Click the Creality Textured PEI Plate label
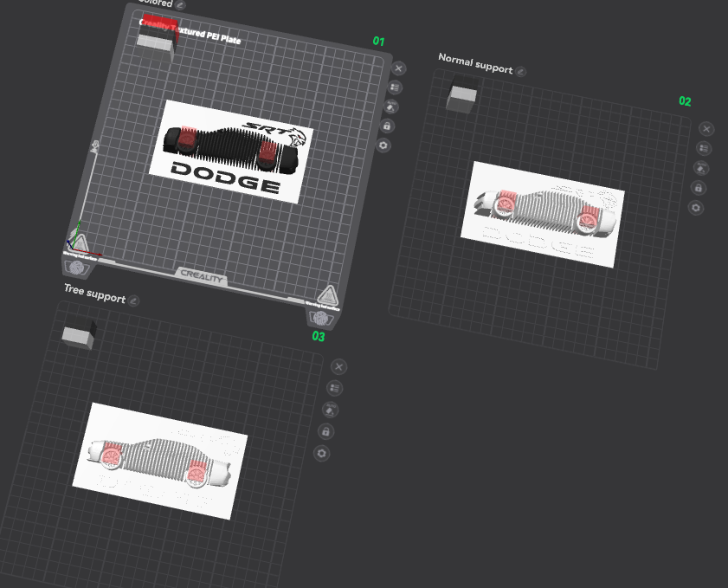Image resolution: width=728 pixels, height=588 pixels. click(x=190, y=31)
